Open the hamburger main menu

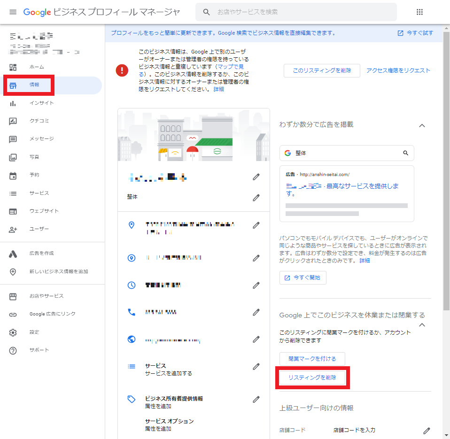point(13,12)
